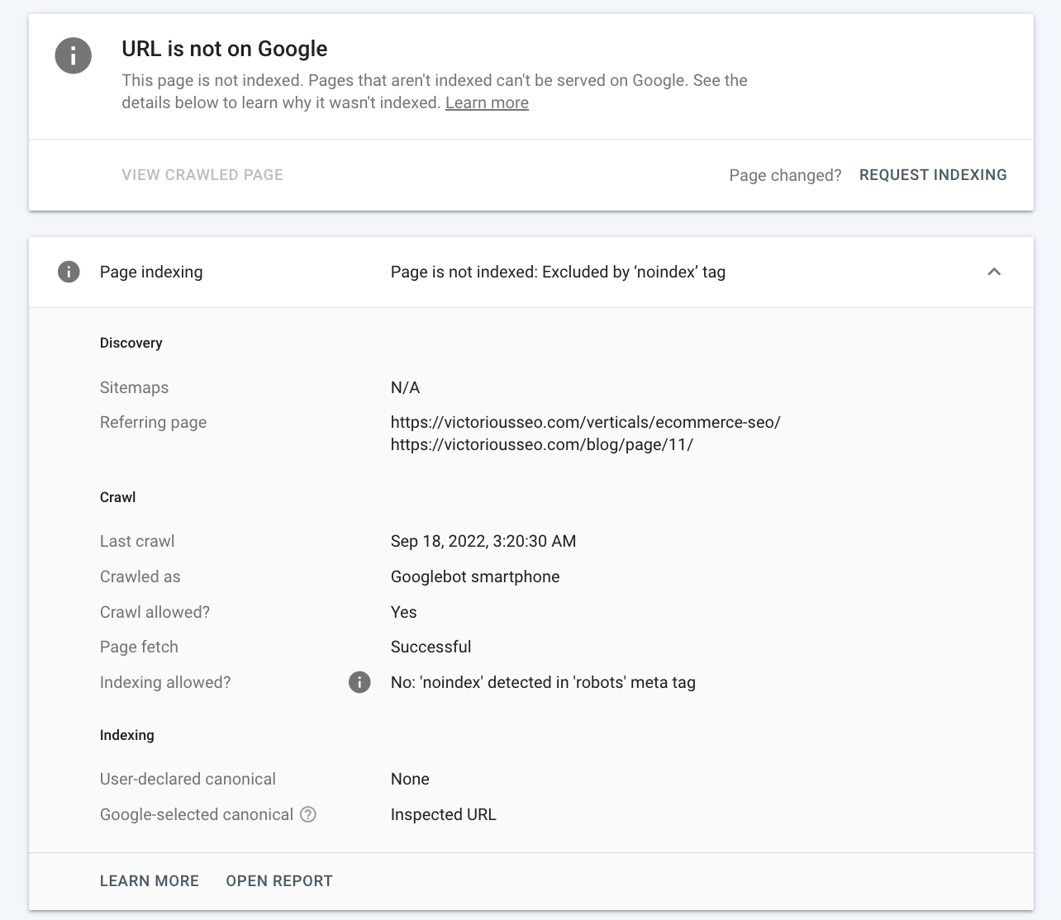Click LEARN MORE at the bottom
1061x920 pixels.
[149, 880]
